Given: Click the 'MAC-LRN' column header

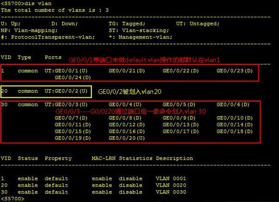Looking at the screenshot, I should [104, 158].
